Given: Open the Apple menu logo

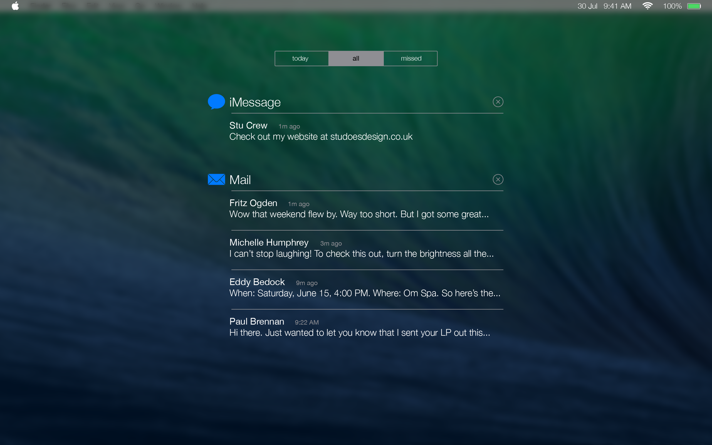Looking at the screenshot, I should [15, 6].
